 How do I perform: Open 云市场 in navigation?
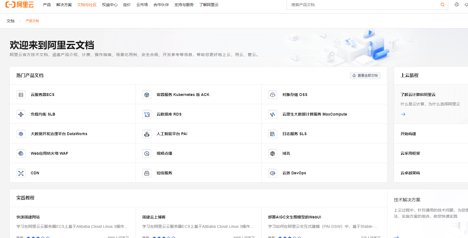pyautogui.click(x=142, y=5)
